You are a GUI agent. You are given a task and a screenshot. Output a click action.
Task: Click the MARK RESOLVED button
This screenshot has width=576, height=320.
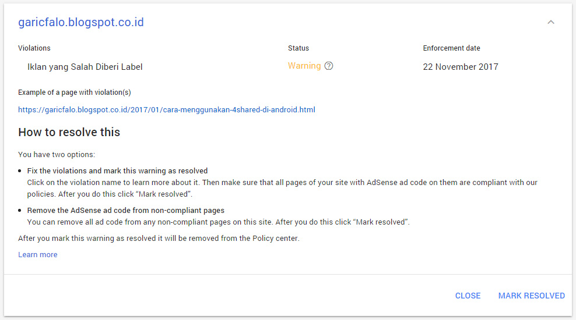531,296
